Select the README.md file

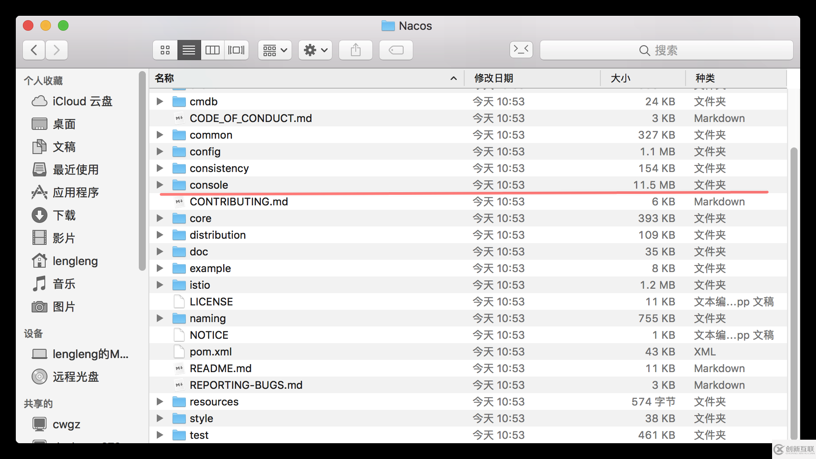pos(468,368)
